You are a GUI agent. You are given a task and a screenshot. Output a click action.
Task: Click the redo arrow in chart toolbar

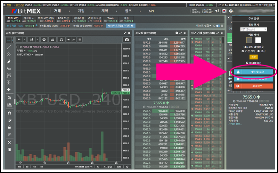click(x=73, y=40)
